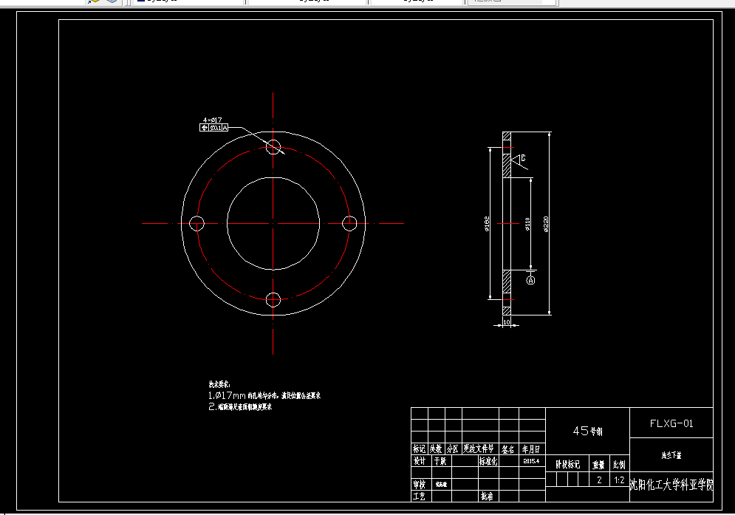Select the material cell 45号钢
Image resolution: width=735 pixels, height=515 pixels.
587,431
